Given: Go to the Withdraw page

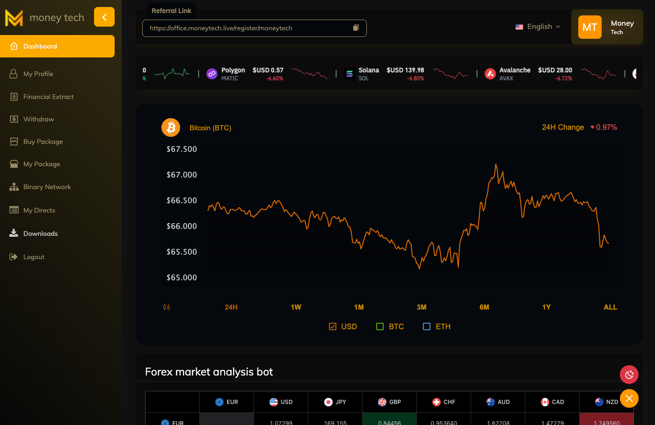Looking at the screenshot, I should pos(38,119).
